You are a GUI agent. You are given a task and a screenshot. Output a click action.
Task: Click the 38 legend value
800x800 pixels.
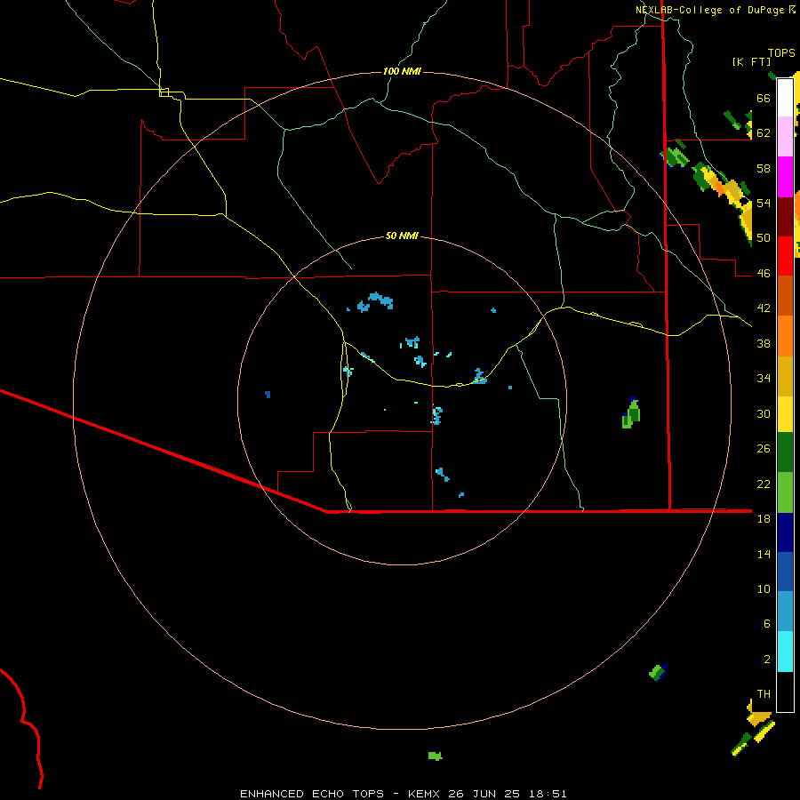pos(764,343)
